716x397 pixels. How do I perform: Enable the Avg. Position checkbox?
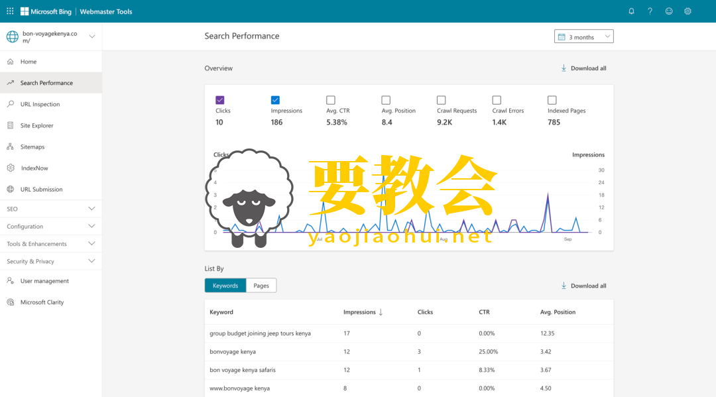386,100
